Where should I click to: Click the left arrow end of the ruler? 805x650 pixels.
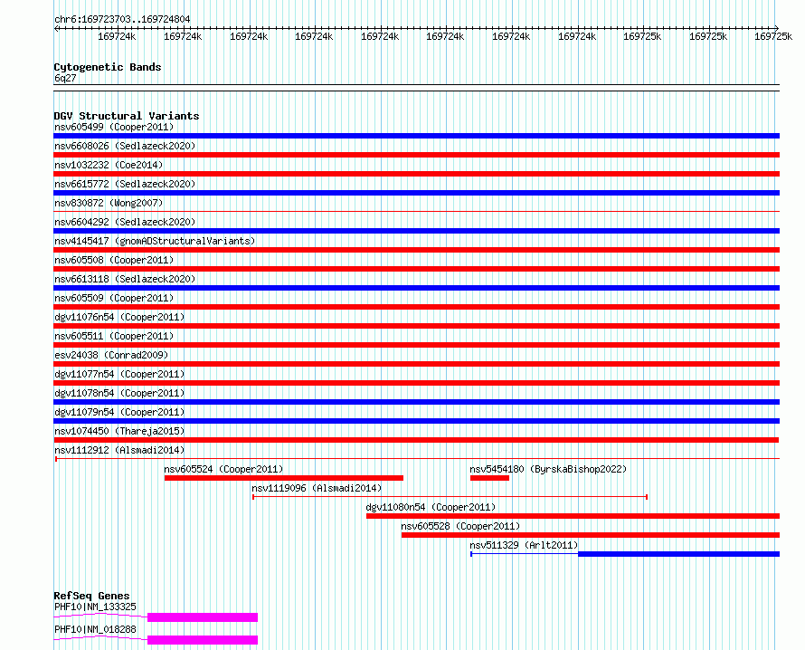pos(56,28)
